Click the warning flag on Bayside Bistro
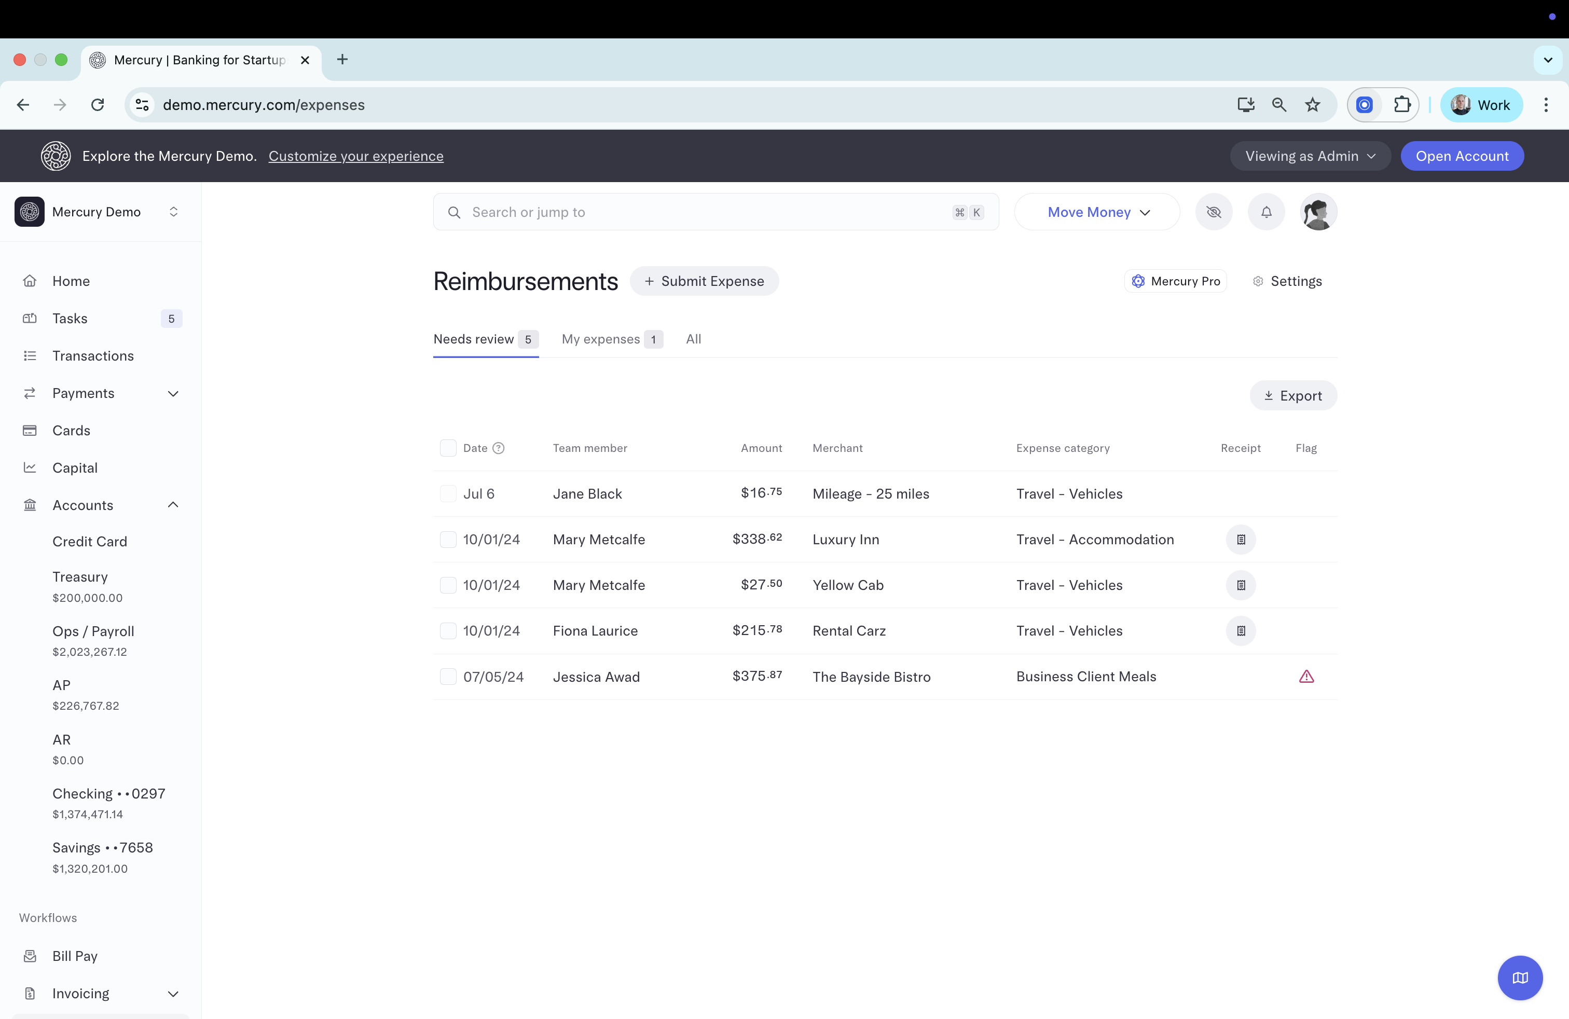The height and width of the screenshot is (1019, 1569). tap(1306, 676)
